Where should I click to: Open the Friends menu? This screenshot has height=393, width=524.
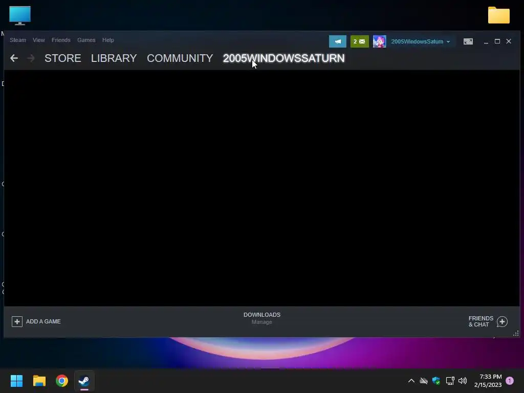(61, 40)
